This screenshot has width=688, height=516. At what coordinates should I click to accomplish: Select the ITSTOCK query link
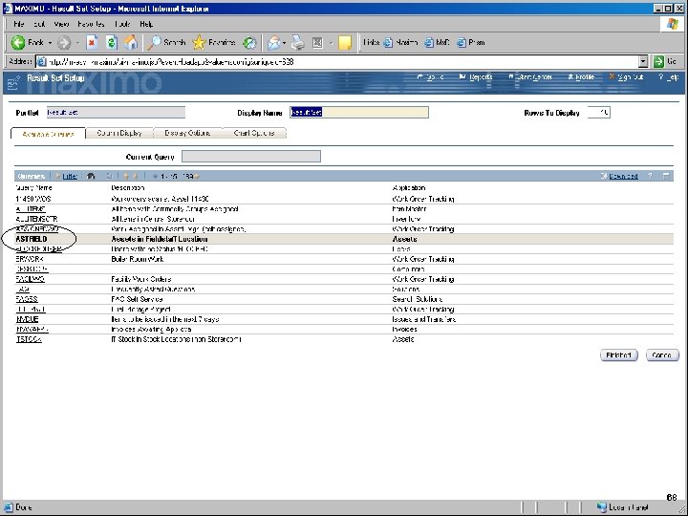point(29,339)
